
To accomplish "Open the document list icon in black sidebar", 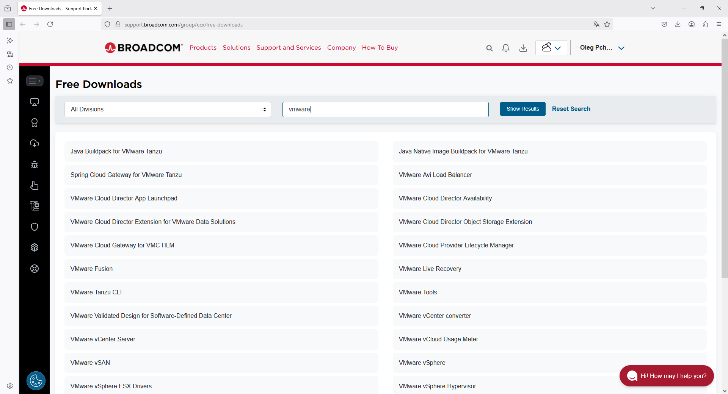I will pos(35,206).
